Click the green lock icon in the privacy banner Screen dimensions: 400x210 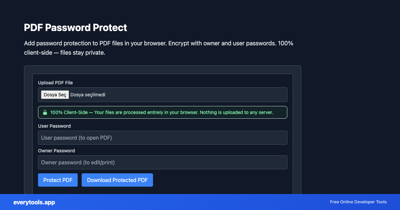click(45, 112)
